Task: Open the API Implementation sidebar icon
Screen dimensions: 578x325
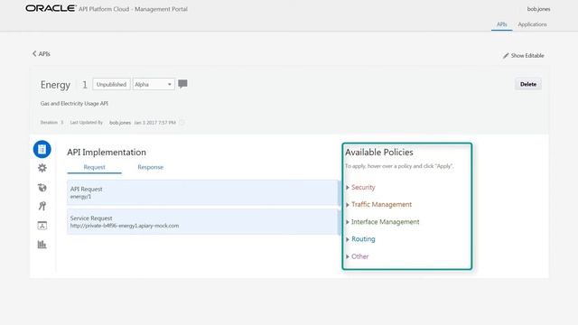Action: point(42,149)
